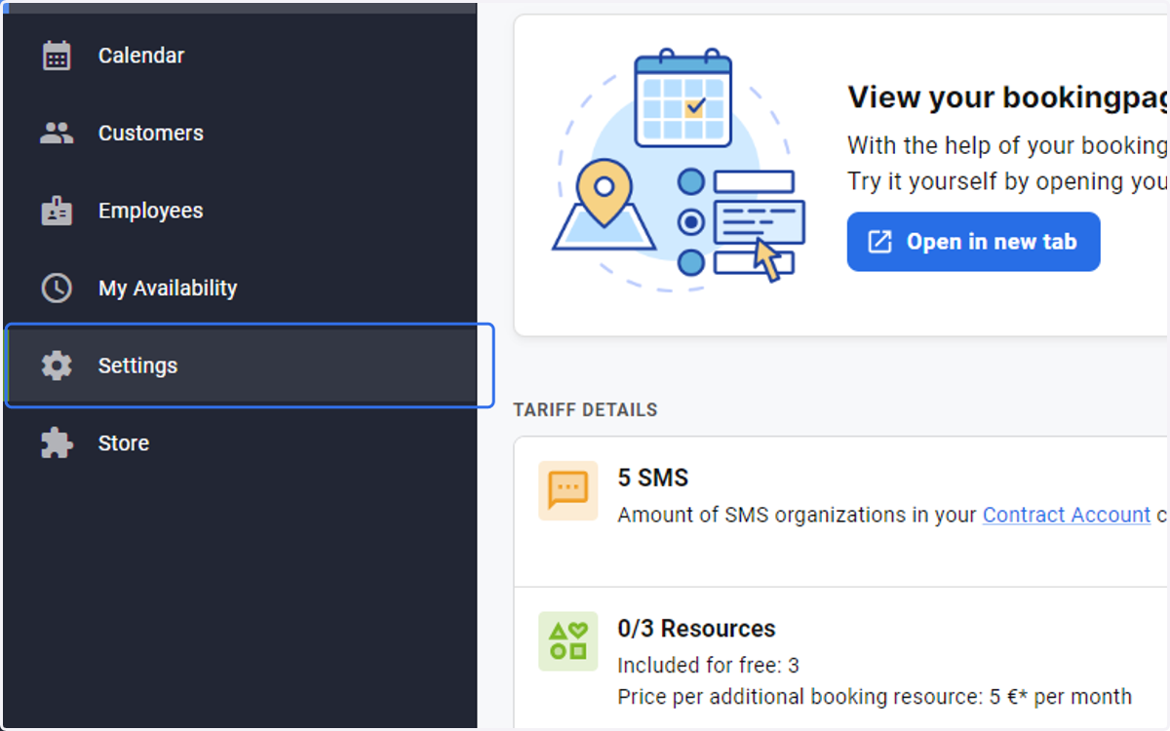Open the Calendar menu item
1170x731 pixels.
tap(240, 56)
